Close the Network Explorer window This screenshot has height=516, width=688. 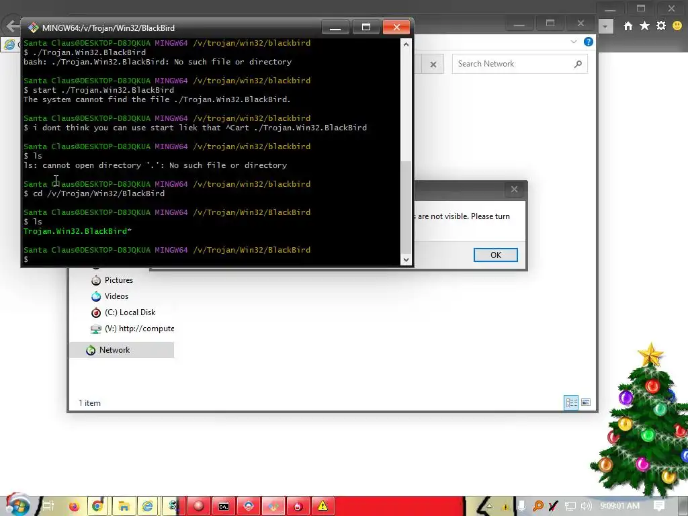pos(580,24)
